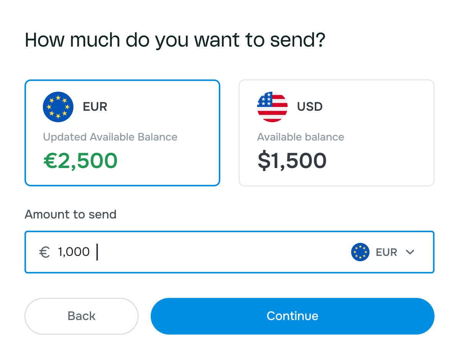Click the green €2,500 balance amount
Image resolution: width=459 pixels, height=359 pixels.
click(80, 161)
